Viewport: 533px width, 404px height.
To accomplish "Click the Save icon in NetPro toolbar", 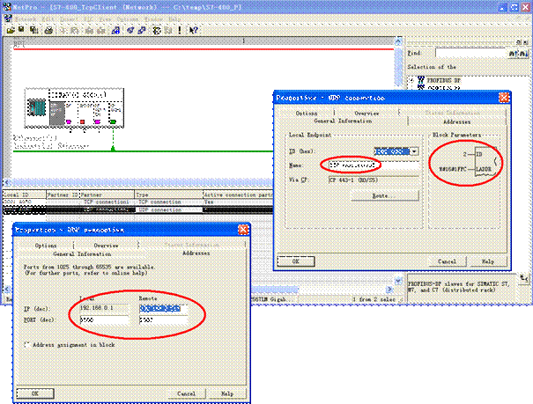I will 19,29.
